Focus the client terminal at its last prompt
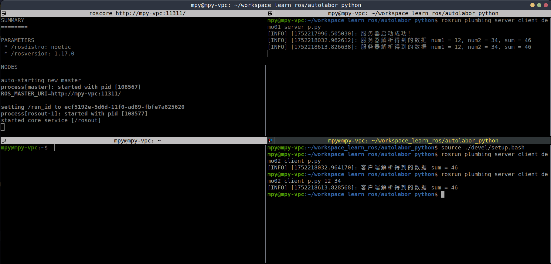Viewport: 551px width, 264px height. tap(443, 195)
